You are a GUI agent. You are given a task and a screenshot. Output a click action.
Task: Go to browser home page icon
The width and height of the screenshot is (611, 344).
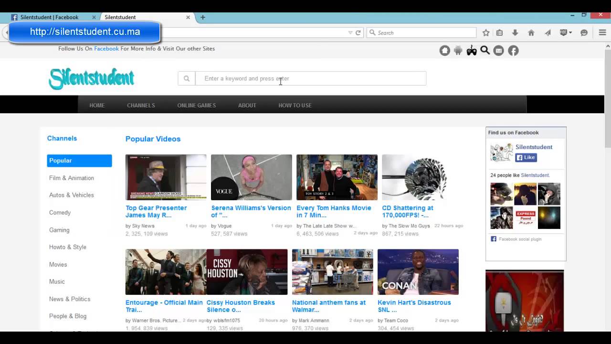point(531,33)
